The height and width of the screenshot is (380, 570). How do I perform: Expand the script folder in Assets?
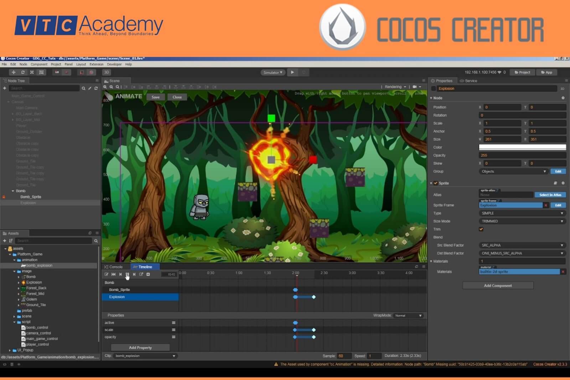coord(14,322)
